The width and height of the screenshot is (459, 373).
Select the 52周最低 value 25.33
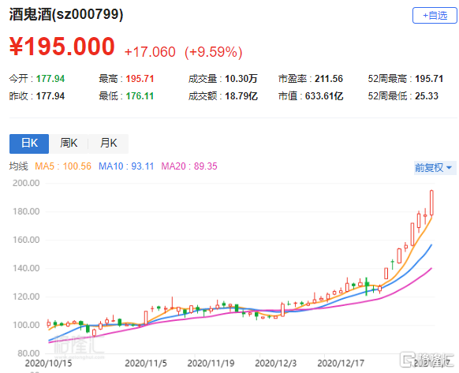pos(427,95)
